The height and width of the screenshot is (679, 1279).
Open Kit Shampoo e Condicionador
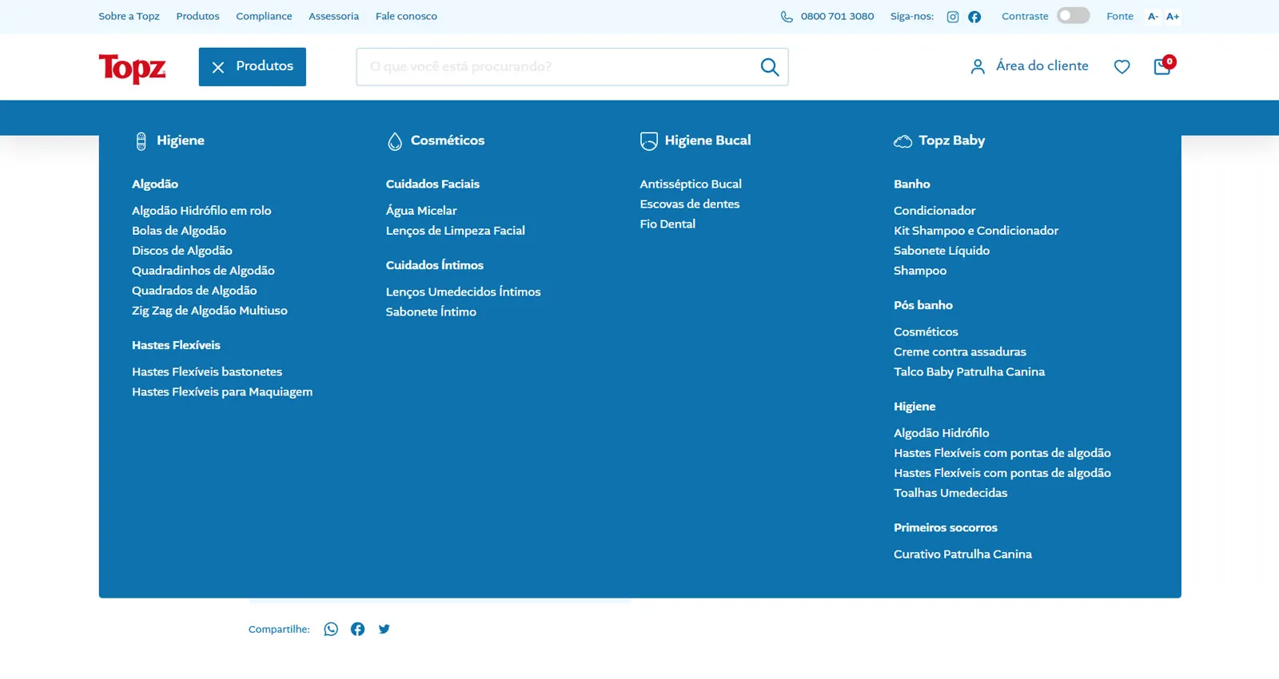pos(976,231)
